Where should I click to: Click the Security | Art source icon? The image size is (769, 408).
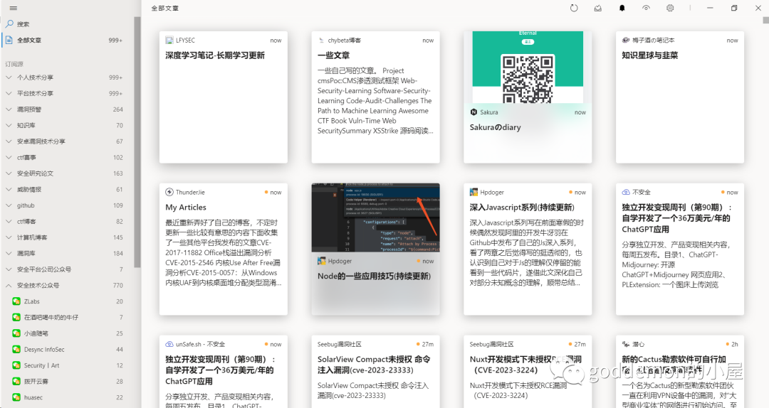16,365
